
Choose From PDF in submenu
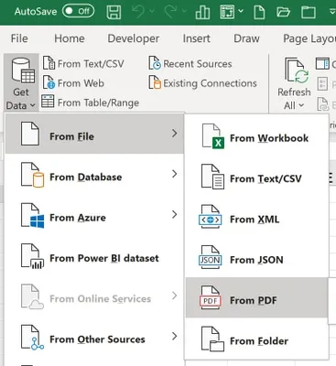click(256, 297)
